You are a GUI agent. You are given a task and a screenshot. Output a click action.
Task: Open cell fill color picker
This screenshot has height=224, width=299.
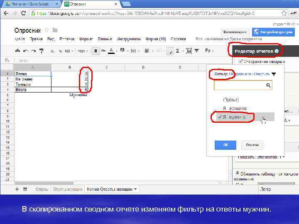122,51
